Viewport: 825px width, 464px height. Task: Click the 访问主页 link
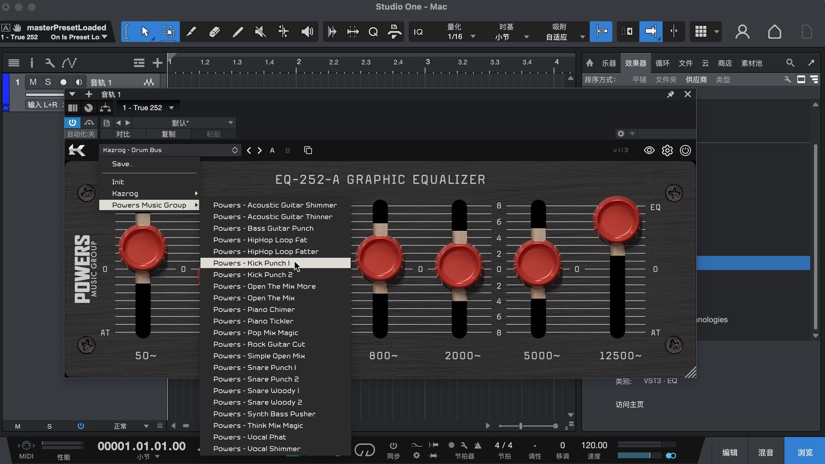point(629,404)
